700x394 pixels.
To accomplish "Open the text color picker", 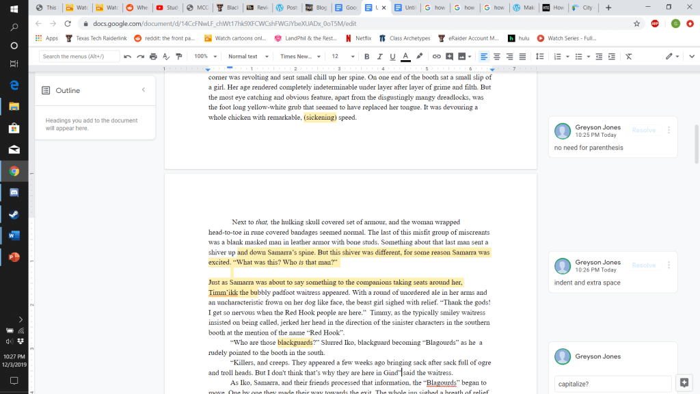I will click(406, 56).
